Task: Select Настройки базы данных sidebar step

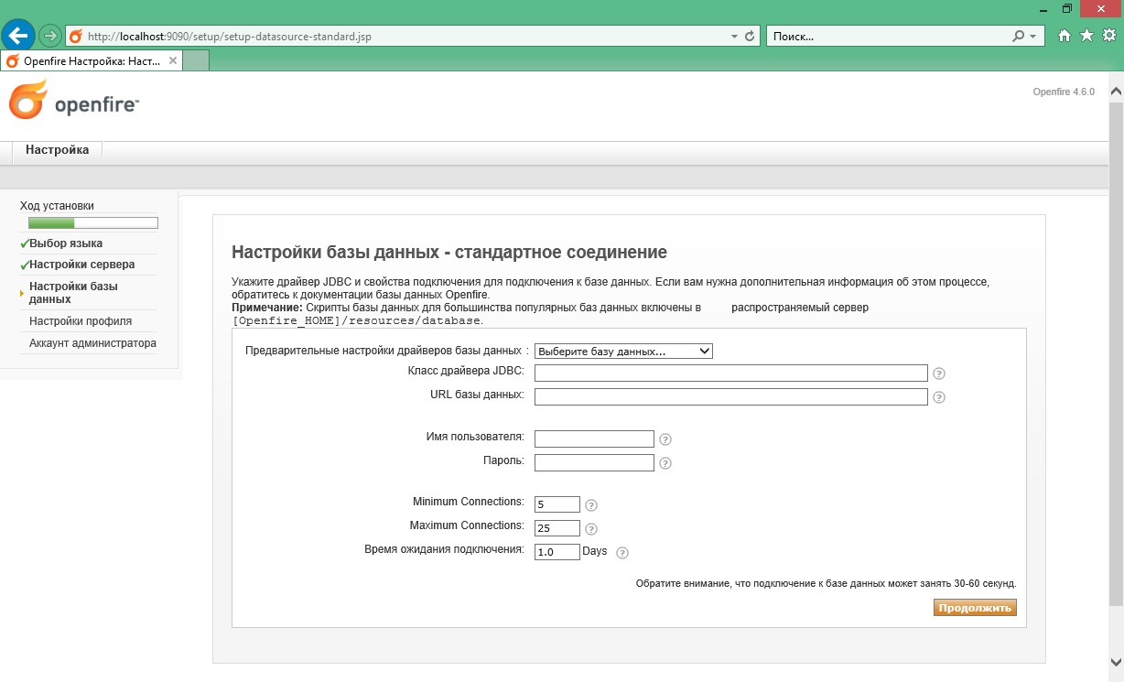Action: coord(73,293)
